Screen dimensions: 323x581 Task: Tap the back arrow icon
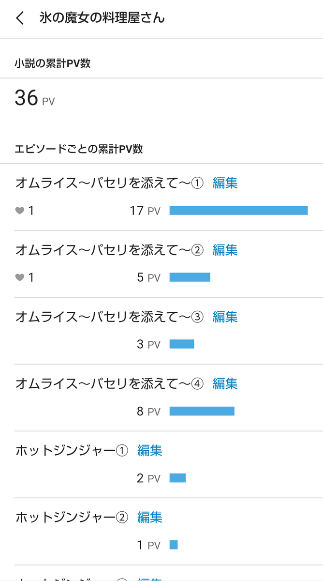[19, 18]
